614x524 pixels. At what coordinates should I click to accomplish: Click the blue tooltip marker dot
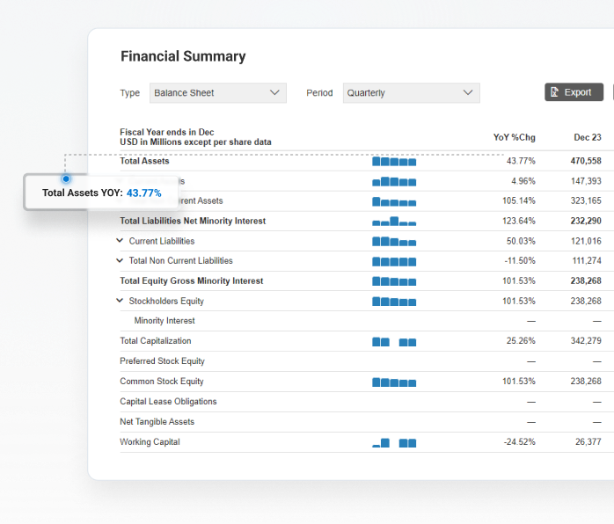pyautogui.click(x=66, y=178)
